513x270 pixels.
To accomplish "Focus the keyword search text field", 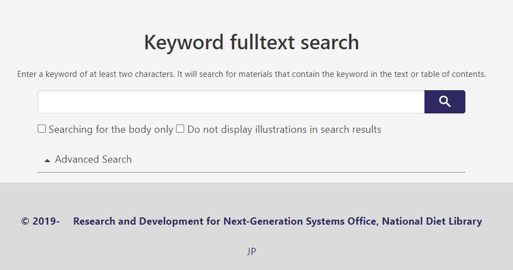I will coord(231,102).
